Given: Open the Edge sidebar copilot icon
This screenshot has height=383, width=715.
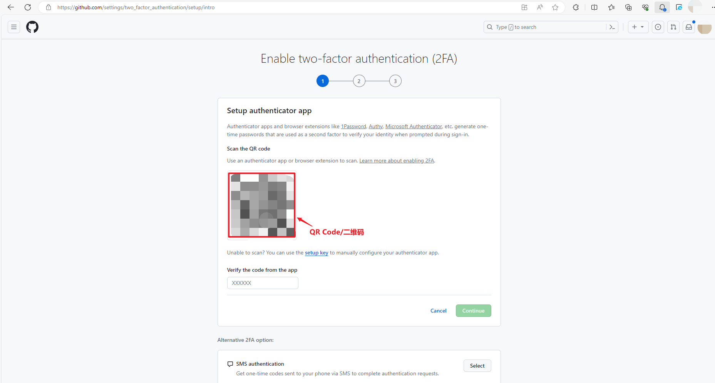Looking at the screenshot, I should point(679,7).
